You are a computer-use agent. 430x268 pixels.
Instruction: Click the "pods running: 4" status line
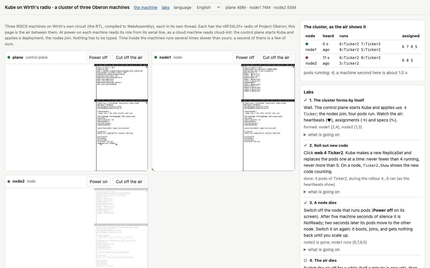355,73
